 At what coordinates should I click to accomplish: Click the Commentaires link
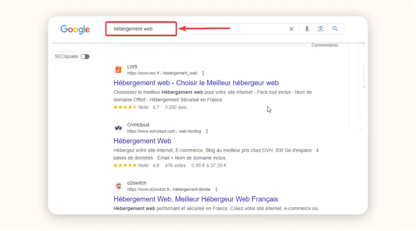325,45
